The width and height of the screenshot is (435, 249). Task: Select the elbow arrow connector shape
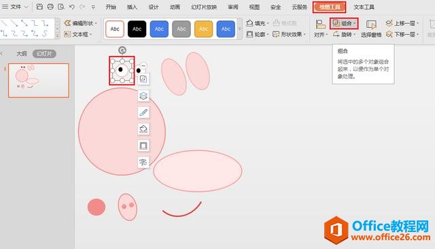(45, 23)
